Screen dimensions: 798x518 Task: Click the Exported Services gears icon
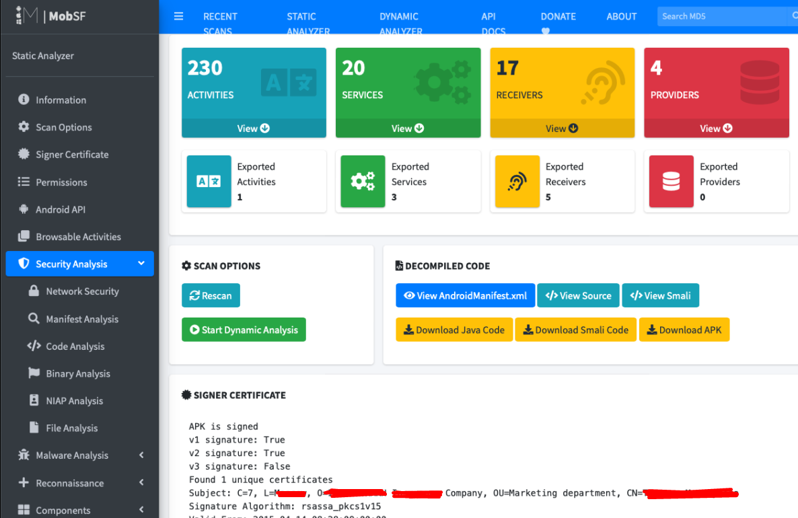[363, 181]
